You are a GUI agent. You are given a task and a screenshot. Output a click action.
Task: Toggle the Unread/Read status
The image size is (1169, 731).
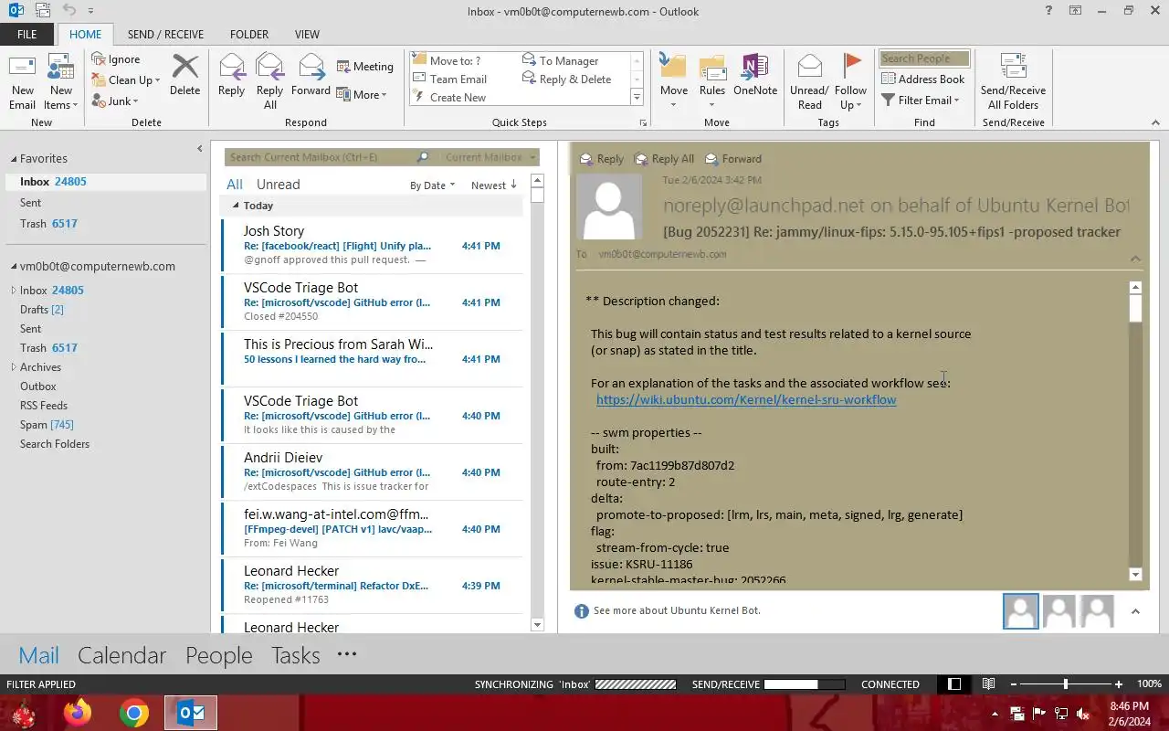click(809, 82)
